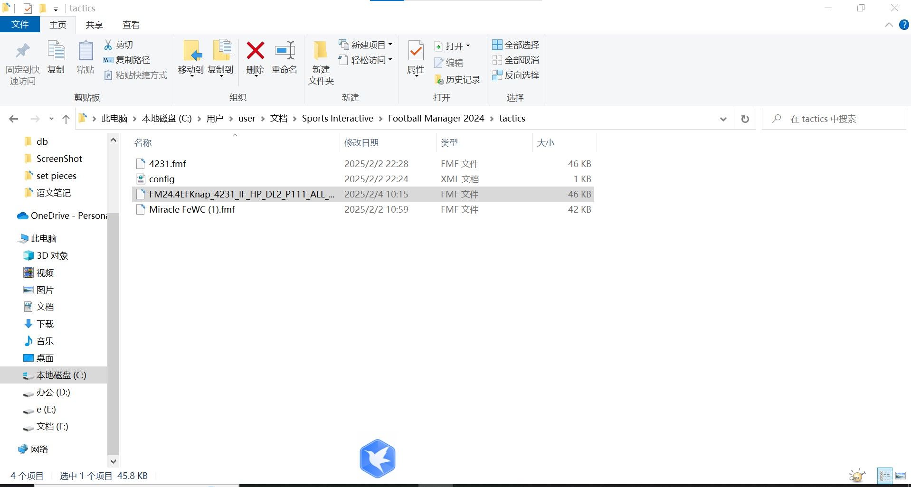Sort by Name (名称) column
The height and width of the screenshot is (487, 911).
click(143, 142)
